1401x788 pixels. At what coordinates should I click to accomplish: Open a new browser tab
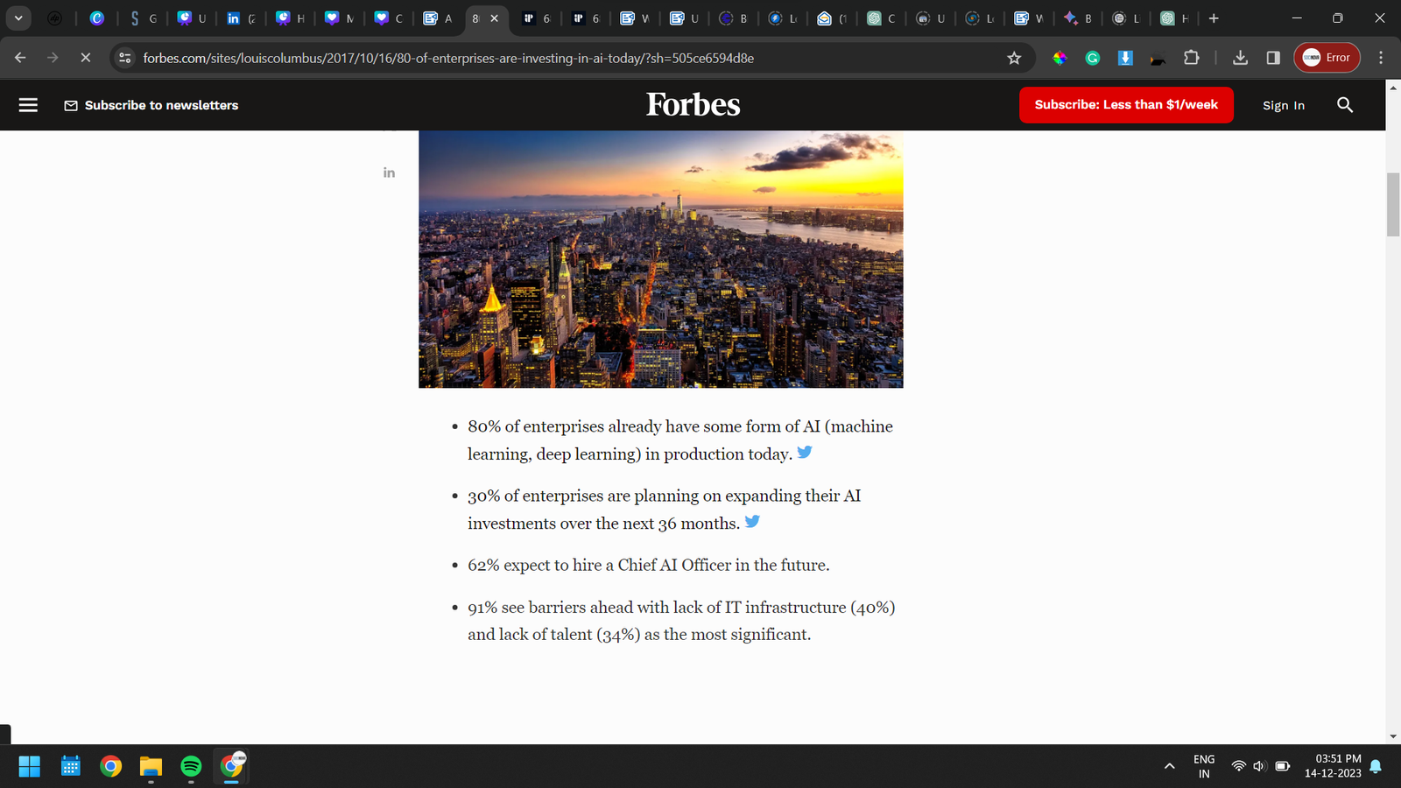(1214, 18)
